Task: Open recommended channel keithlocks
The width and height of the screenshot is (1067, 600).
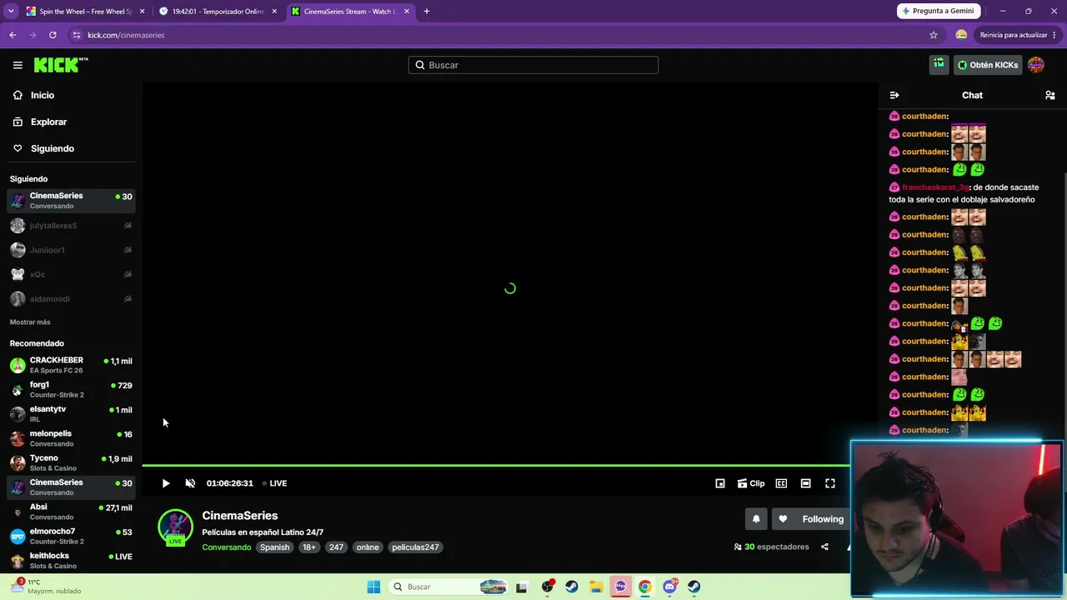Action: pos(71,560)
